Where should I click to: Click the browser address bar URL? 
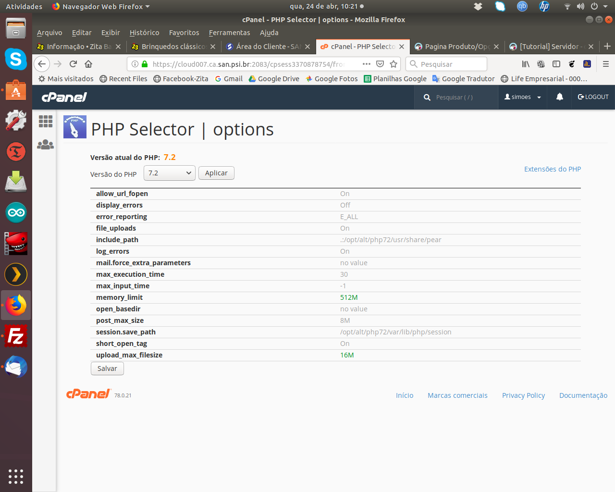click(248, 64)
